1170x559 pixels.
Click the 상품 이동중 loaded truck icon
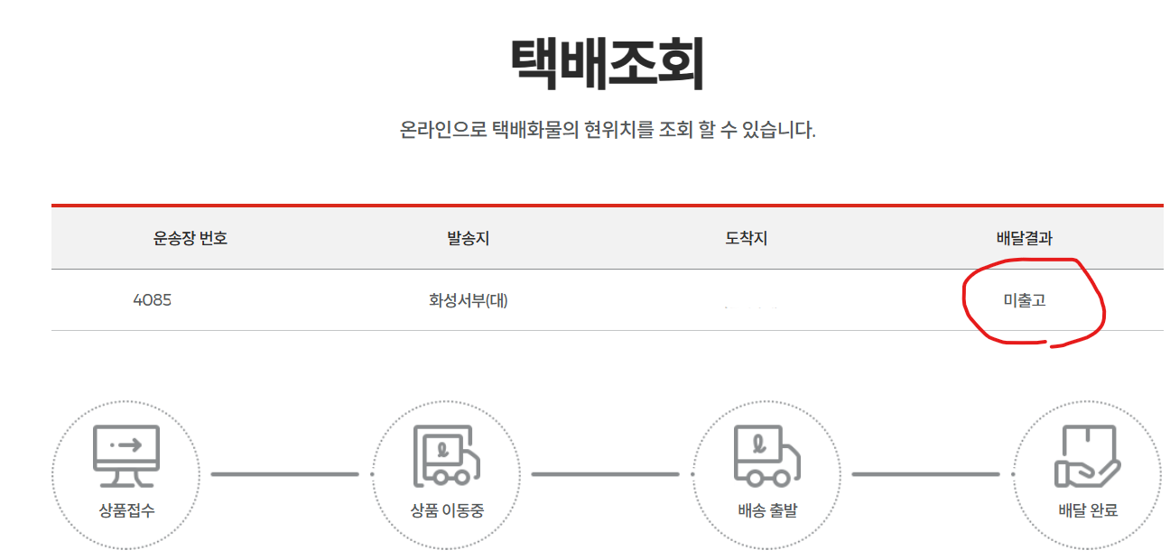[446, 455]
